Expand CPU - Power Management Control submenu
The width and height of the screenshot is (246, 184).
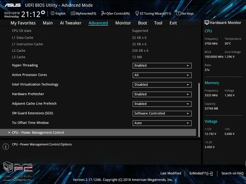98,132
